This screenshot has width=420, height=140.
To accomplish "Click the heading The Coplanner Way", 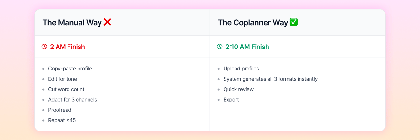I will tap(253, 23).
